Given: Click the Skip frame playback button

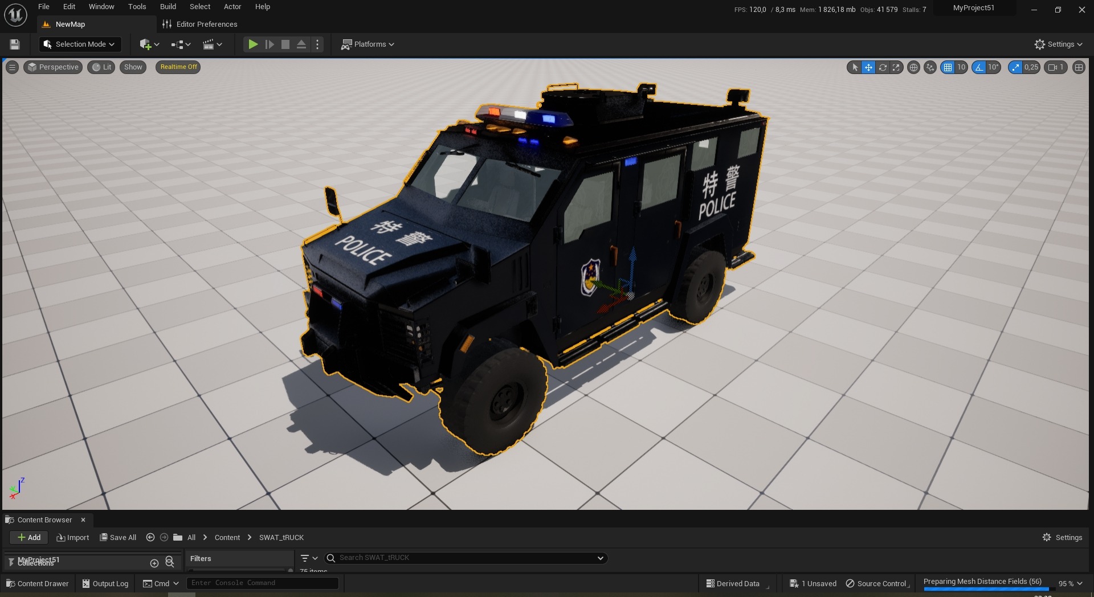Looking at the screenshot, I should (x=270, y=44).
